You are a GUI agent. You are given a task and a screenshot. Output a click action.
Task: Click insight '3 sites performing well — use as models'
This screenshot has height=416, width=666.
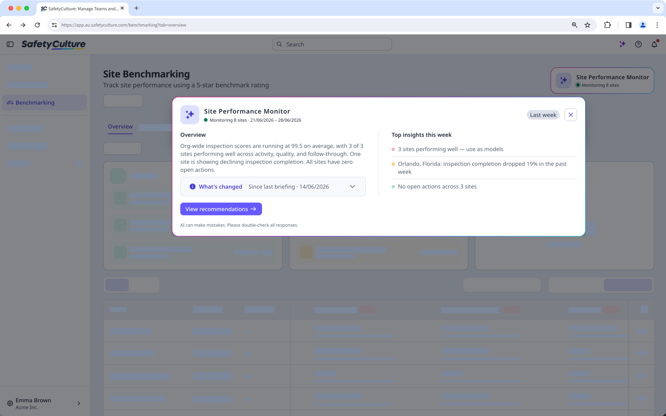coord(450,149)
